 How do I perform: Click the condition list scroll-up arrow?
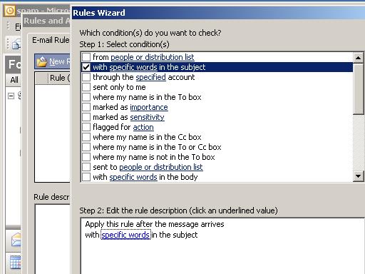(x=358, y=58)
